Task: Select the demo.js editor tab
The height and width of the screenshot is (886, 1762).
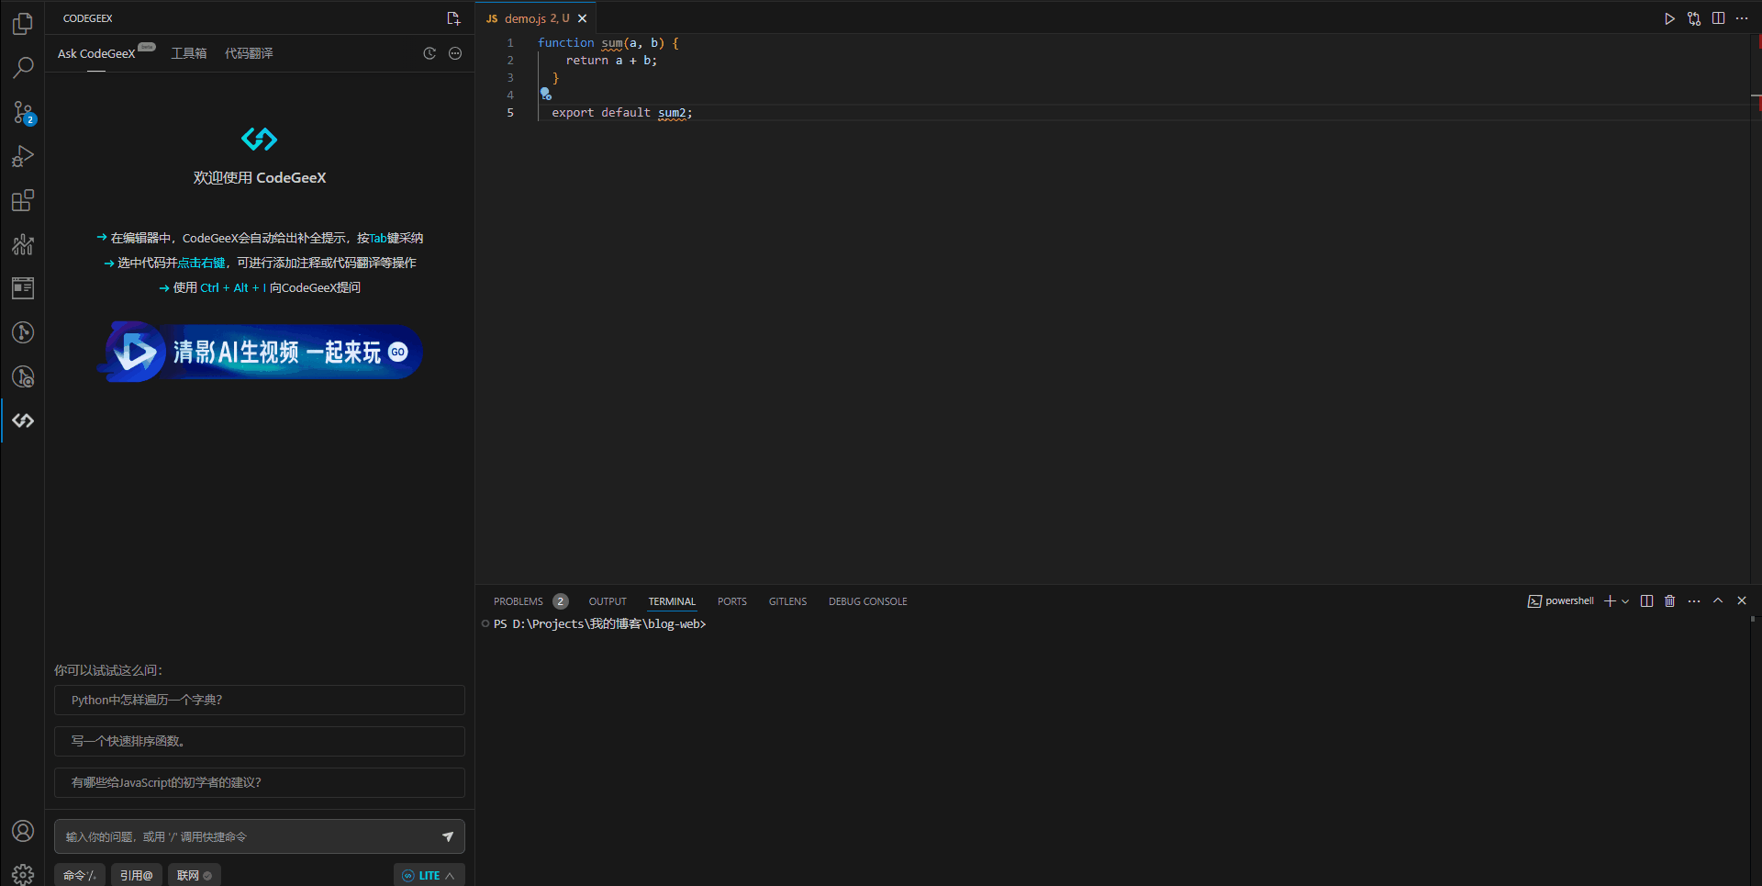Action: [536, 18]
